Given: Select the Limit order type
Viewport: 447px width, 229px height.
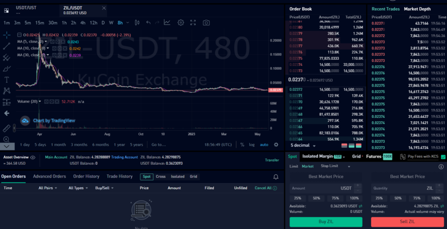Looking at the screenshot, I should click(294, 166).
